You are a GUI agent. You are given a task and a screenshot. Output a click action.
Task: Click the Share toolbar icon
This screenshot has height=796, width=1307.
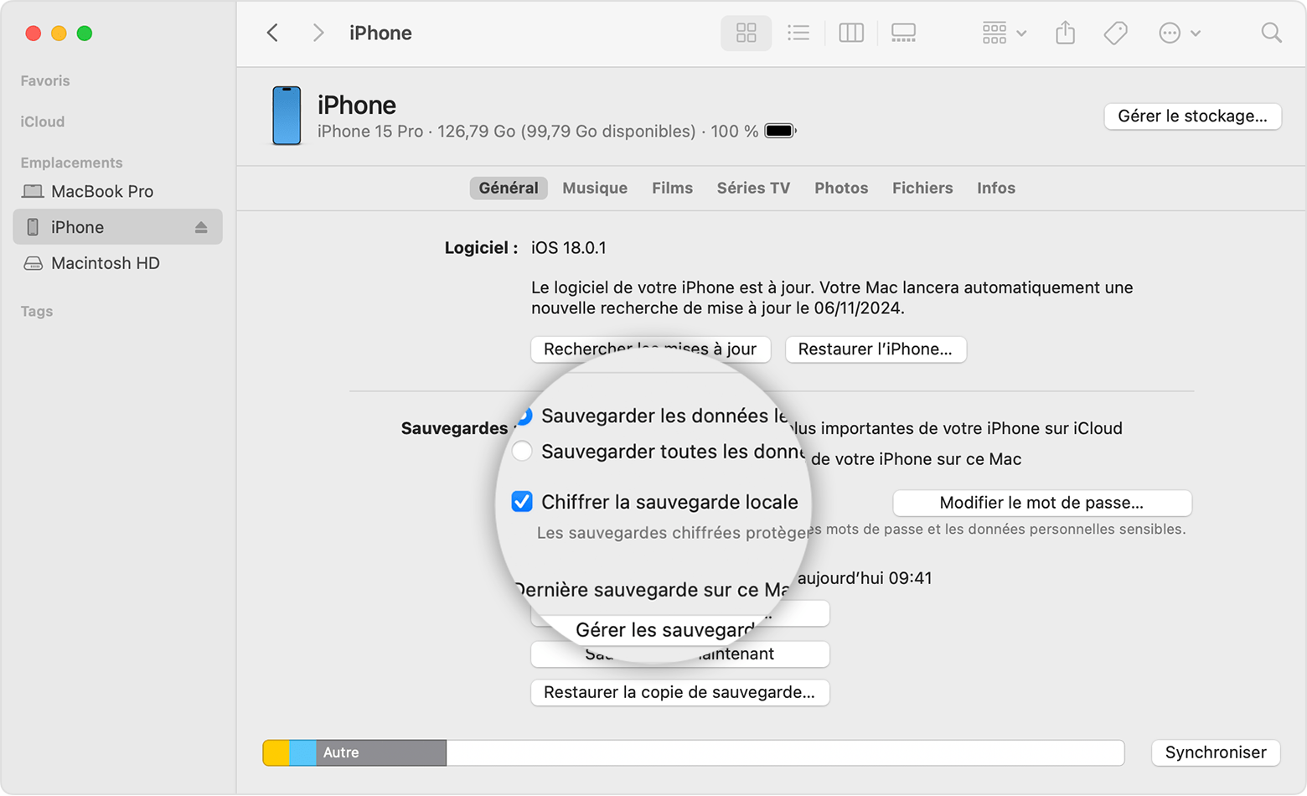coord(1065,33)
